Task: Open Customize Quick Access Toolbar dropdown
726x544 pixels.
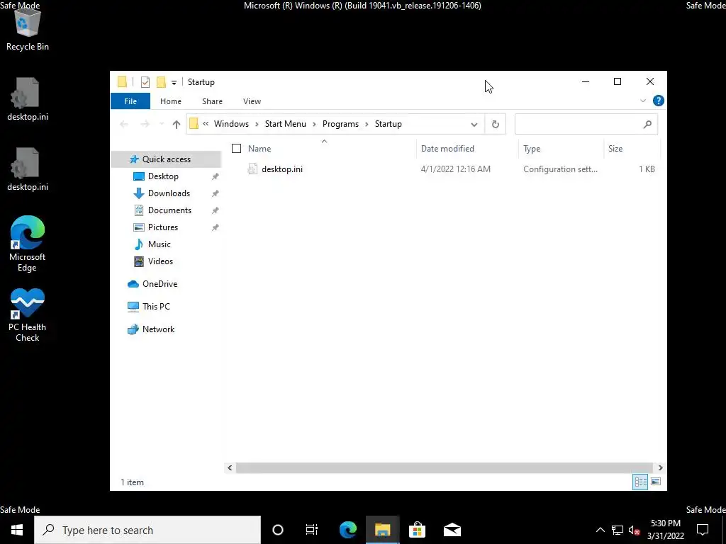Action: pyautogui.click(x=174, y=83)
